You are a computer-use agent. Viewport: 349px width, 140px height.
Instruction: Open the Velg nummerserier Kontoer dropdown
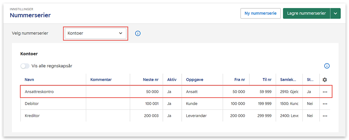click(x=95, y=34)
